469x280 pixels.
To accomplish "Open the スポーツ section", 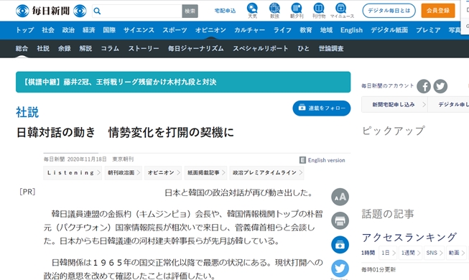I will coord(175,30).
